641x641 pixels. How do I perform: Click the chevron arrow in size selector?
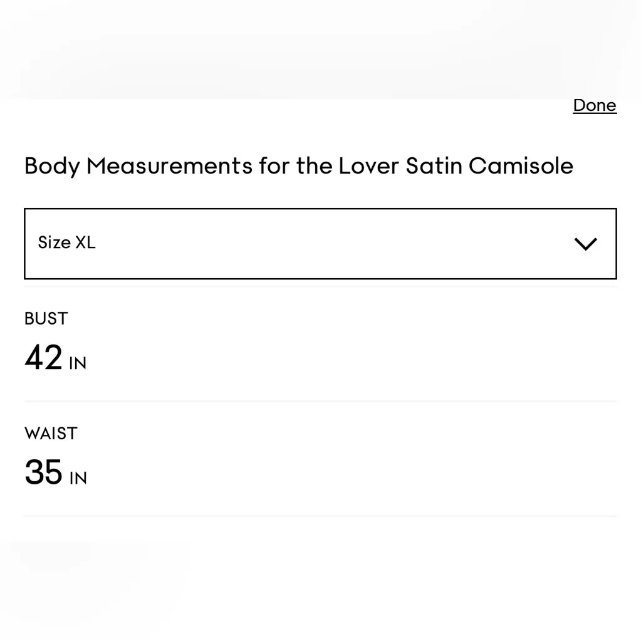585,244
